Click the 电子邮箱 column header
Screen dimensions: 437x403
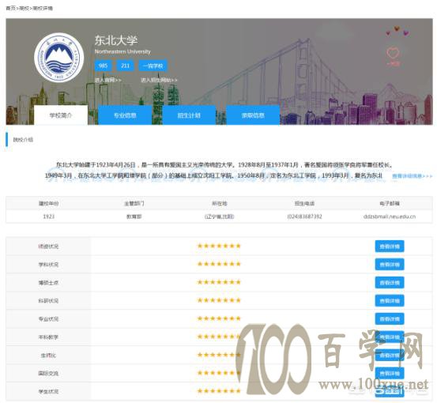[390, 203]
